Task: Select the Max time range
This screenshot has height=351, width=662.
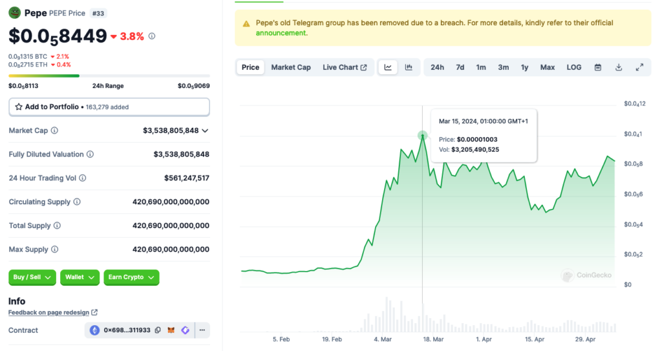Action: [x=548, y=67]
